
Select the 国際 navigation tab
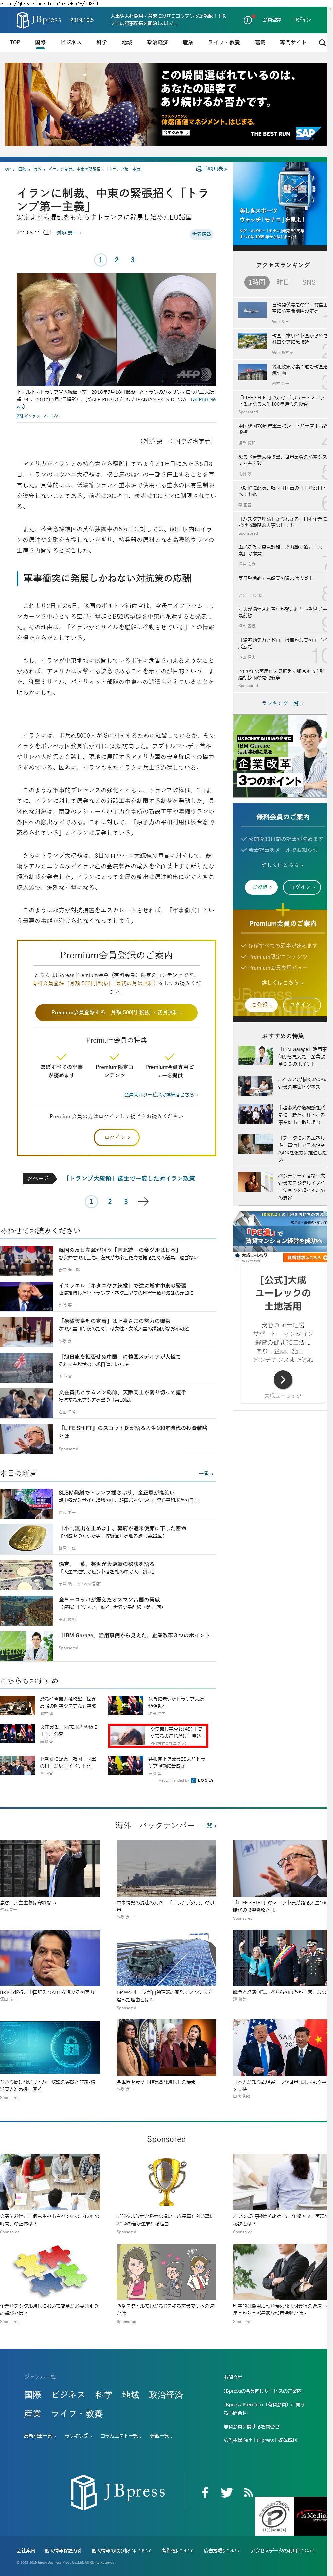point(40,43)
